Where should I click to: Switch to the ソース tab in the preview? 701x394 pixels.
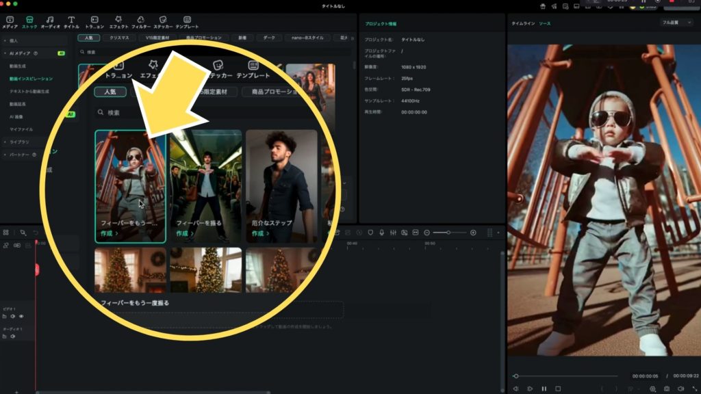(x=545, y=23)
